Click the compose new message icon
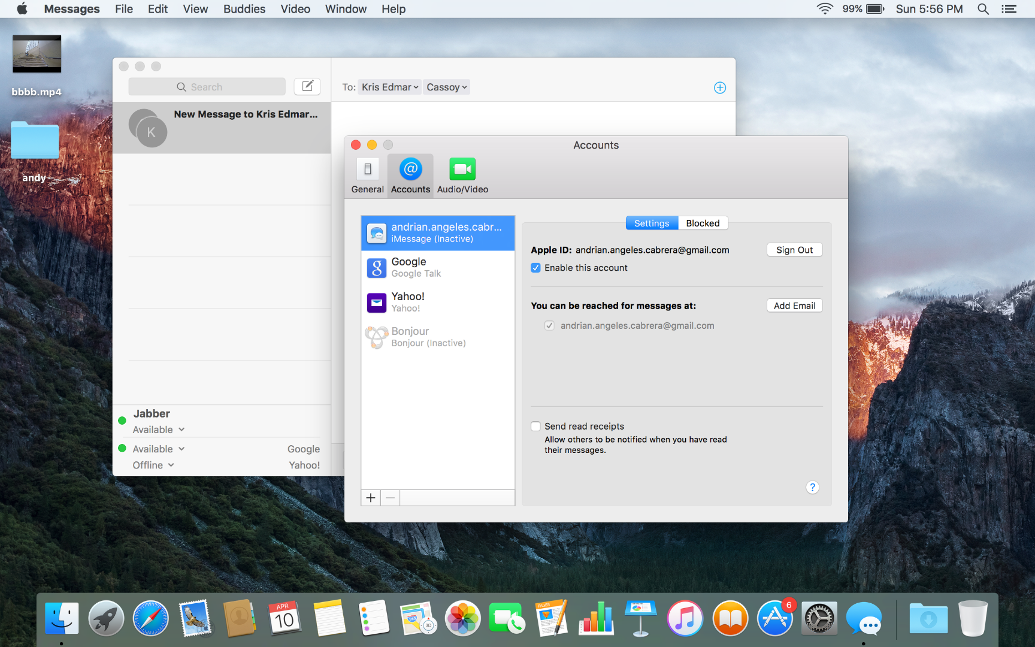Screen dimensions: 1035x647 [307, 86]
